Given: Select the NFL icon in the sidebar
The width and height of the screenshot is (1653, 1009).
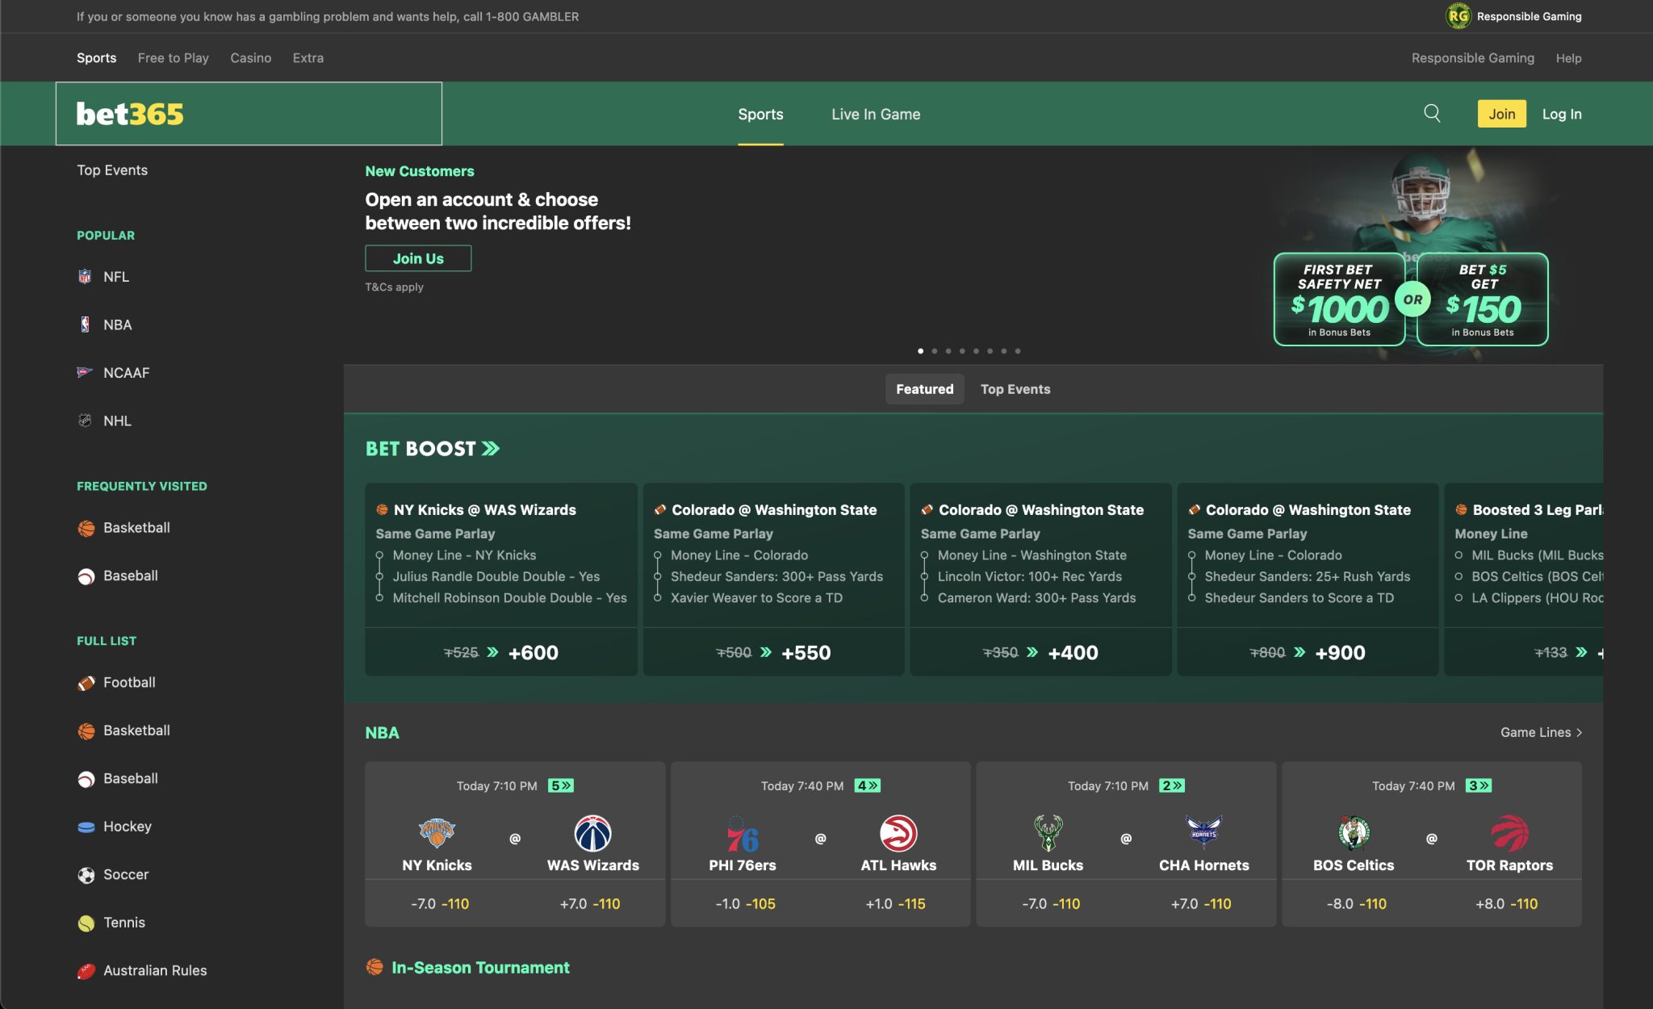Looking at the screenshot, I should [84, 276].
